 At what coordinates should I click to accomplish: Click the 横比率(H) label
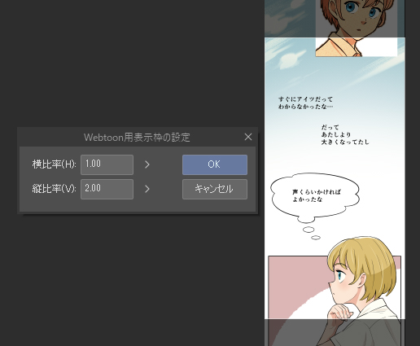point(55,164)
